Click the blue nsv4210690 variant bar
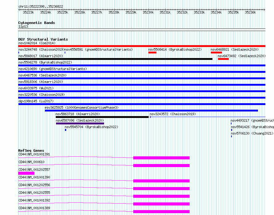 142,72
